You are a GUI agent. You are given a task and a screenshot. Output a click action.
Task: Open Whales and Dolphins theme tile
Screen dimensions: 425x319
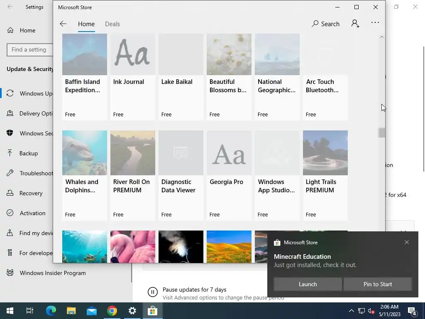[x=85, y=176]
